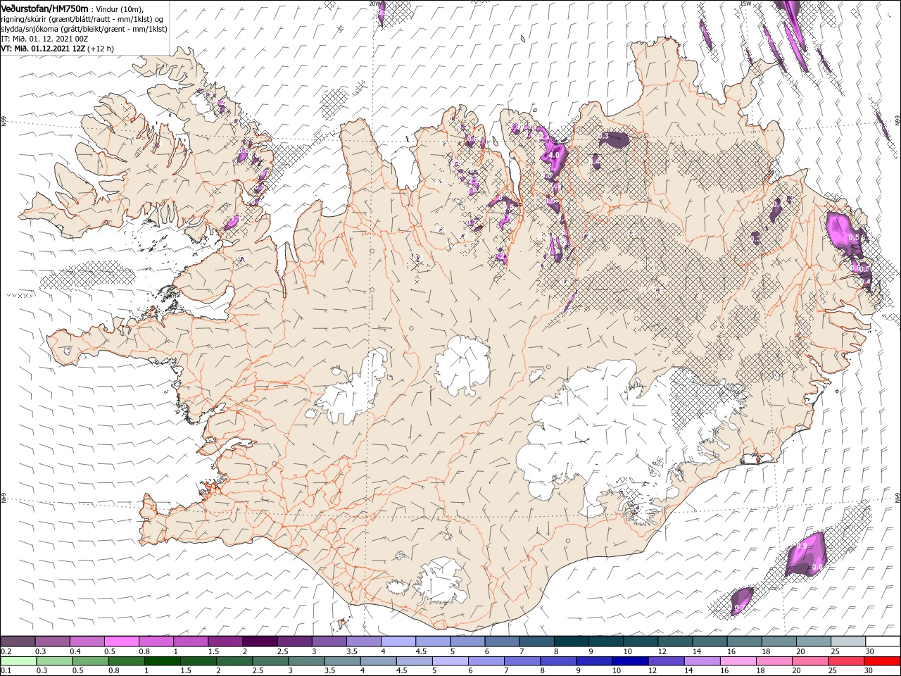Pick the pale grey upper swatch at 25
901x676 pixels.
(848, 641)
